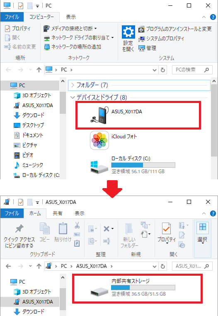Click クイック アクセスにピン留めする

[x=19, y=236]
